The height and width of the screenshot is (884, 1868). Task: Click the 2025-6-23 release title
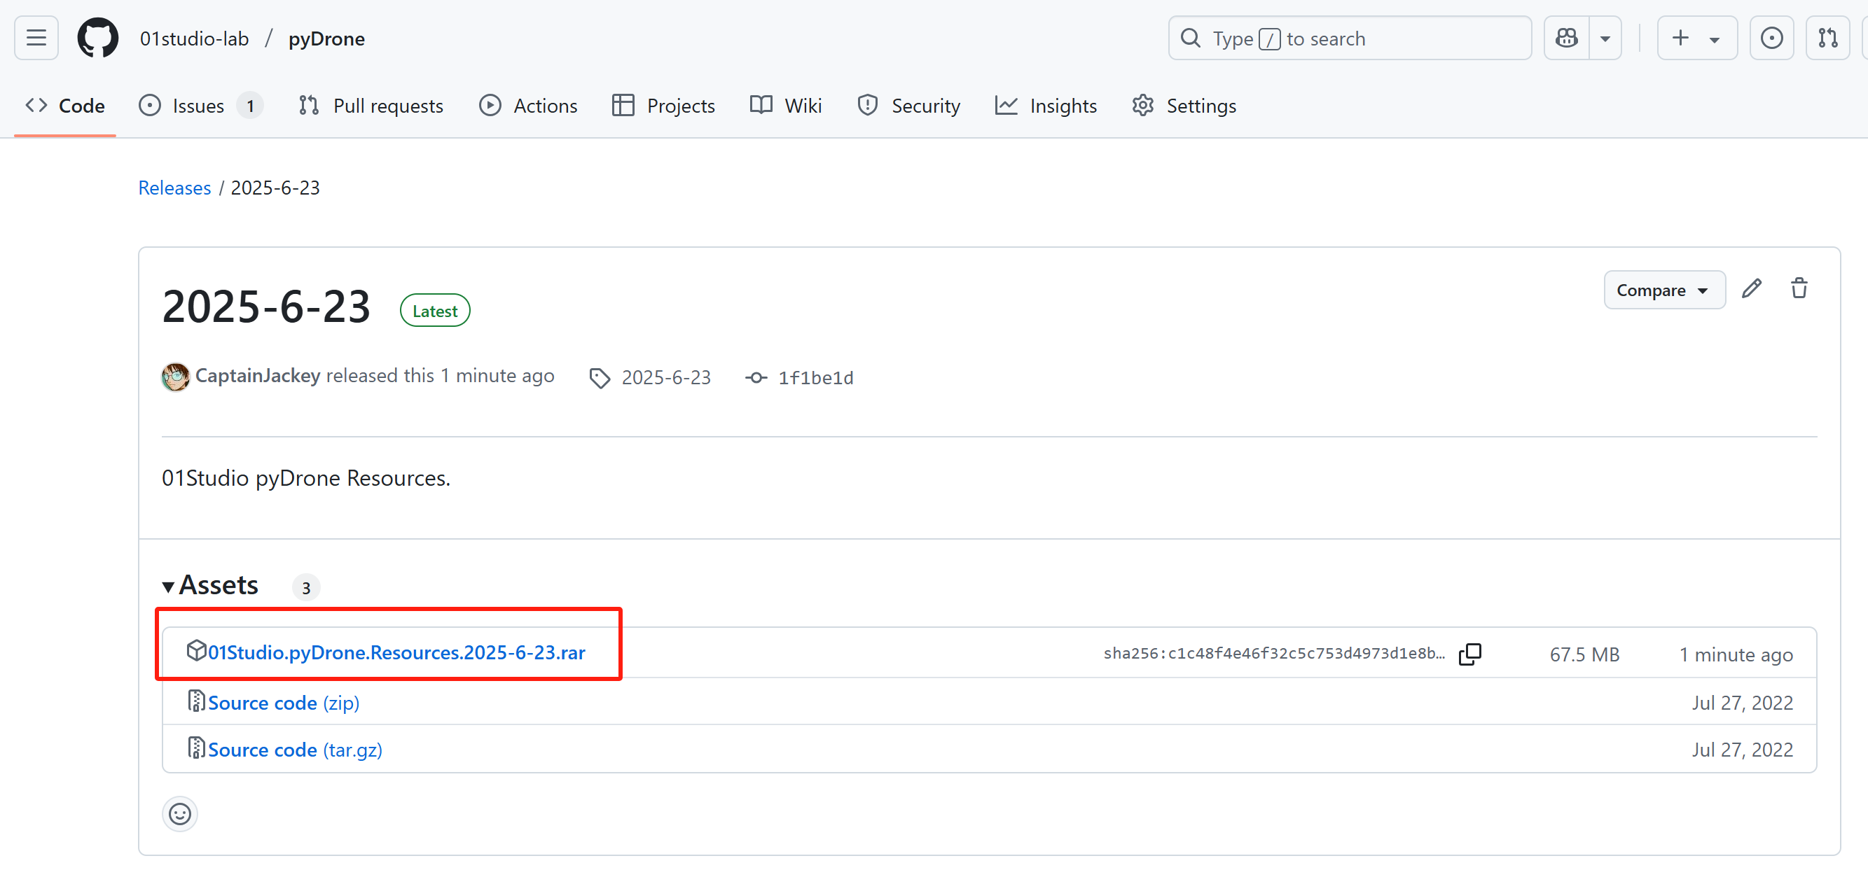coord(266,307)
